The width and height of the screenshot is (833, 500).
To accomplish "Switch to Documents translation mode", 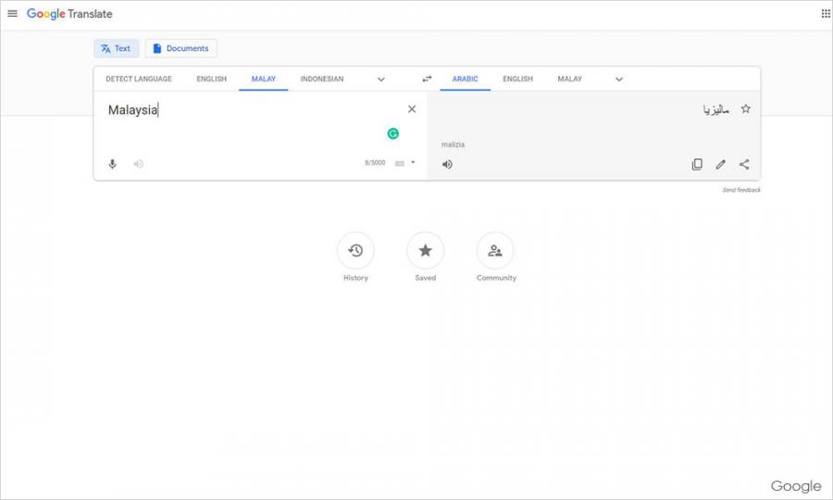I will click(x=181, y=49).
